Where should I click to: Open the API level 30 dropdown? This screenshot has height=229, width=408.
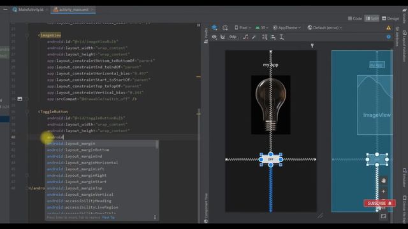(261, 27)
